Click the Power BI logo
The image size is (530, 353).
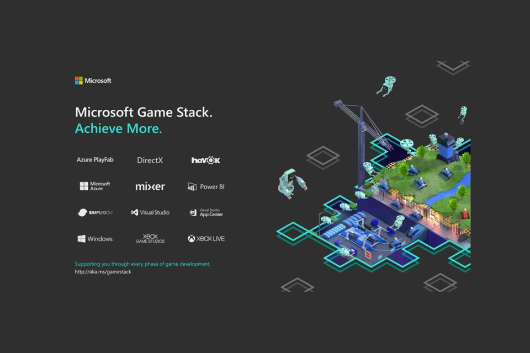(x=206, y=186)
